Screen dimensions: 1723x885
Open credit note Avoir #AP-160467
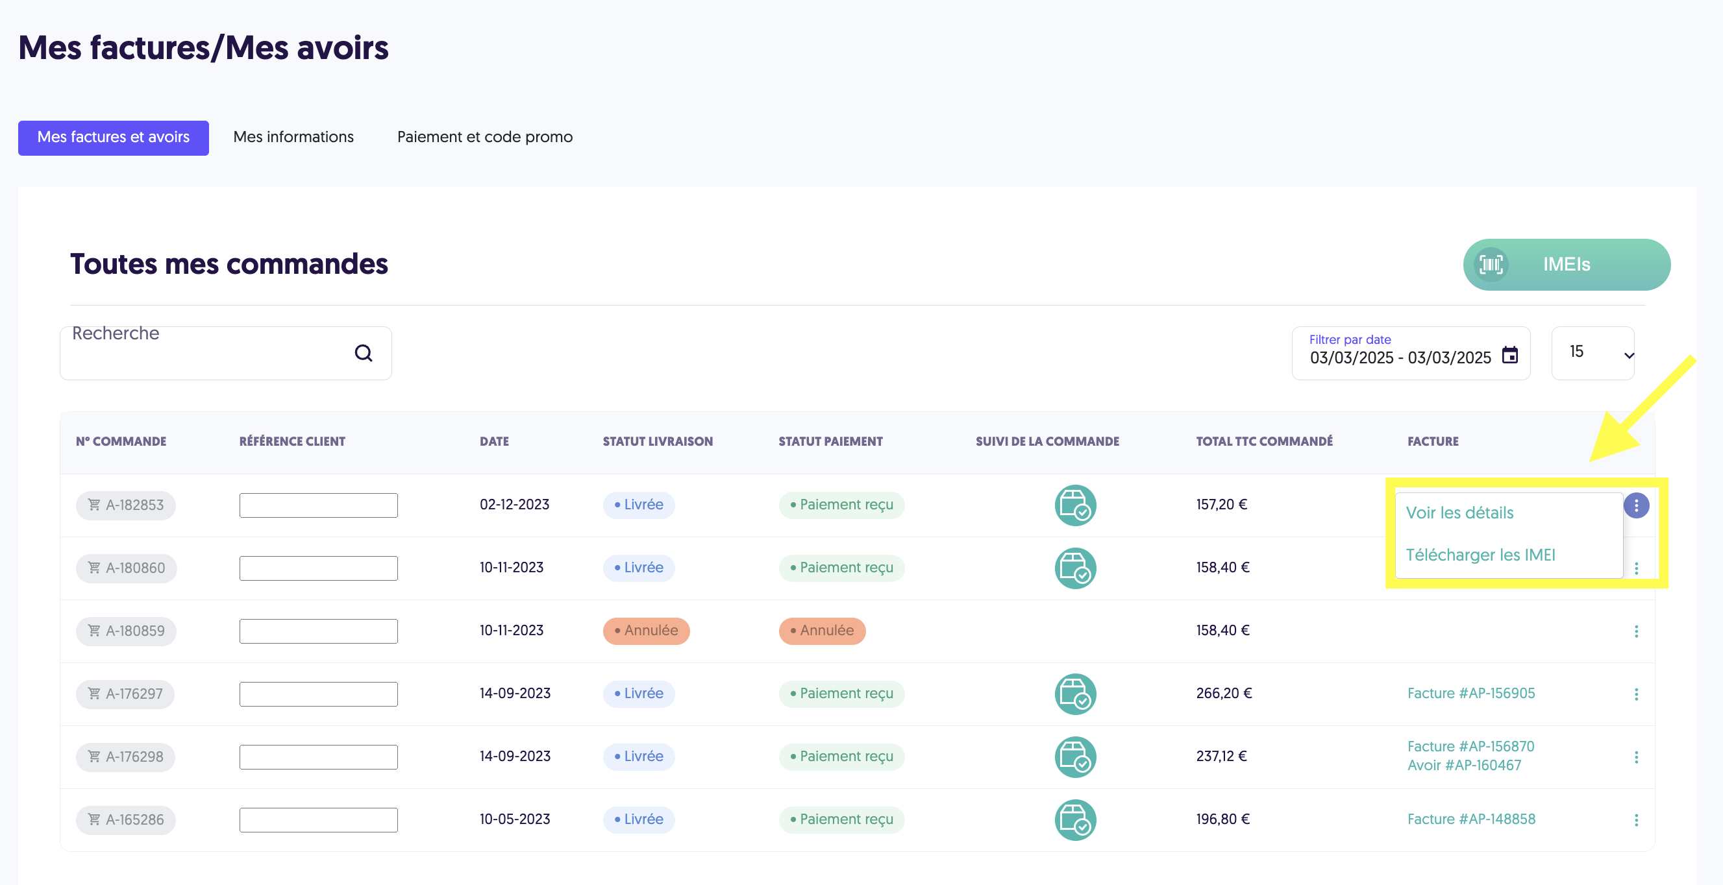pos(1463,766)
